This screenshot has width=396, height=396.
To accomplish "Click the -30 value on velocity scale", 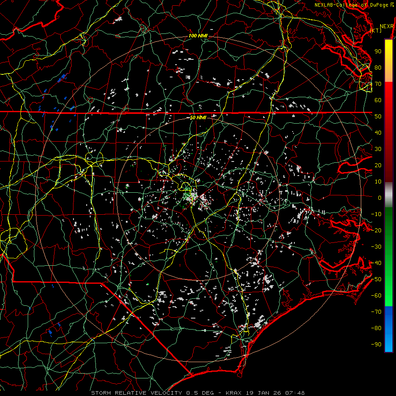I will [x=376, y=247].
